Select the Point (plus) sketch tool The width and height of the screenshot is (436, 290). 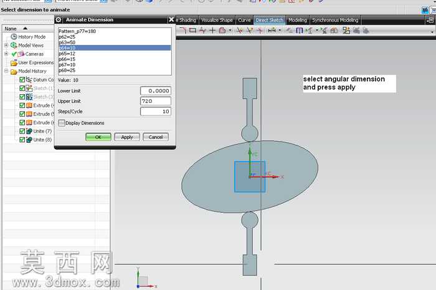[212, 30]
